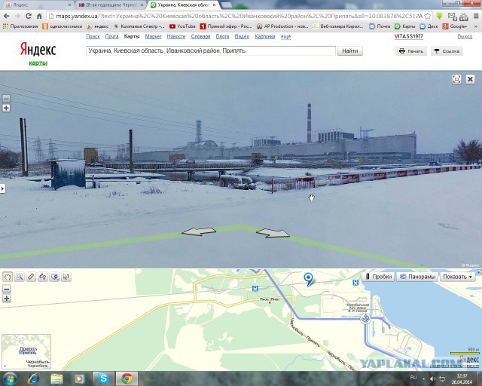Select the ruler distance tool
The width and height of the screenshot is (482, 386).
pyautogui.click(x=31, y=277)
